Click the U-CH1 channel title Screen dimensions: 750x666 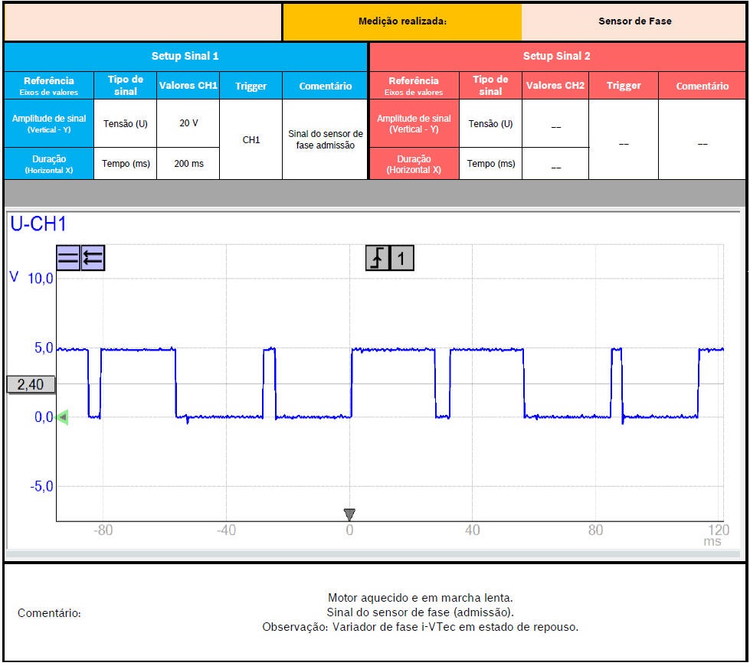point(38,224)
